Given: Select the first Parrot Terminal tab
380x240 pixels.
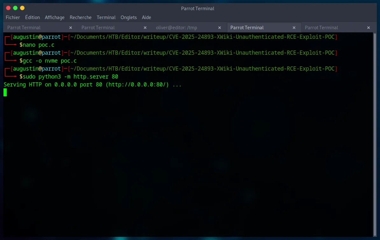Looking at the screenshot, I should pos(24,27).
